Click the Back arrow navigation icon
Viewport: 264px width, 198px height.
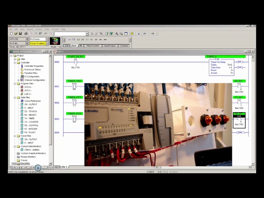coord(145,34)
